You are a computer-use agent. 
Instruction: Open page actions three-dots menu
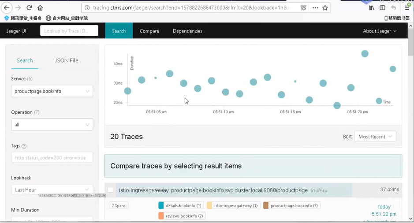pyautogui.click(x=315, y=7)
